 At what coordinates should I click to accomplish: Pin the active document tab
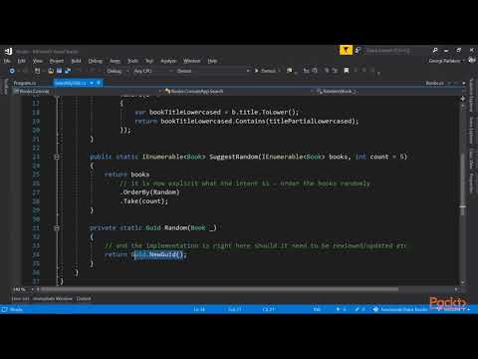pyautogui.click(x=92, y=83)
